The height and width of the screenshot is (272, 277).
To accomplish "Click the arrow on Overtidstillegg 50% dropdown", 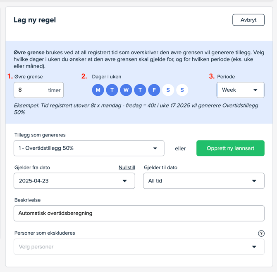I will pos(155,148).
